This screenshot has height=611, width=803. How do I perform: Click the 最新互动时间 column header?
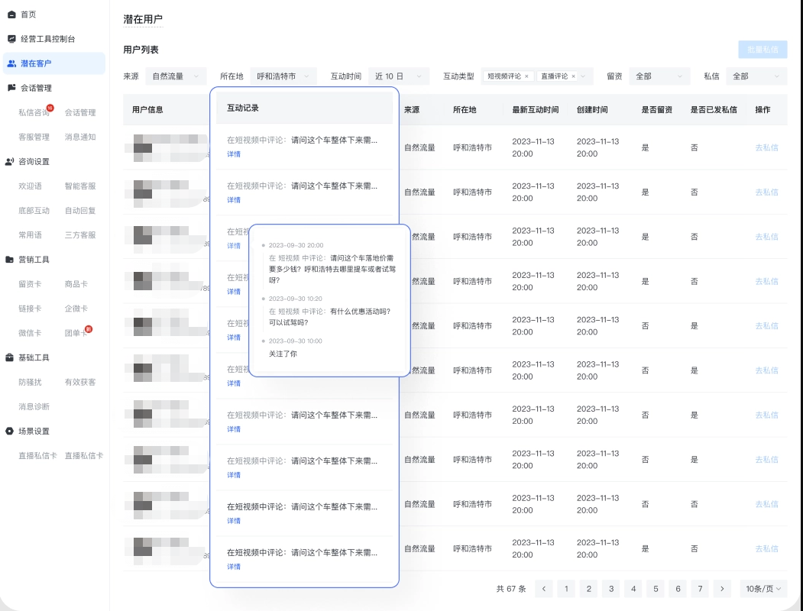(535, 109)
